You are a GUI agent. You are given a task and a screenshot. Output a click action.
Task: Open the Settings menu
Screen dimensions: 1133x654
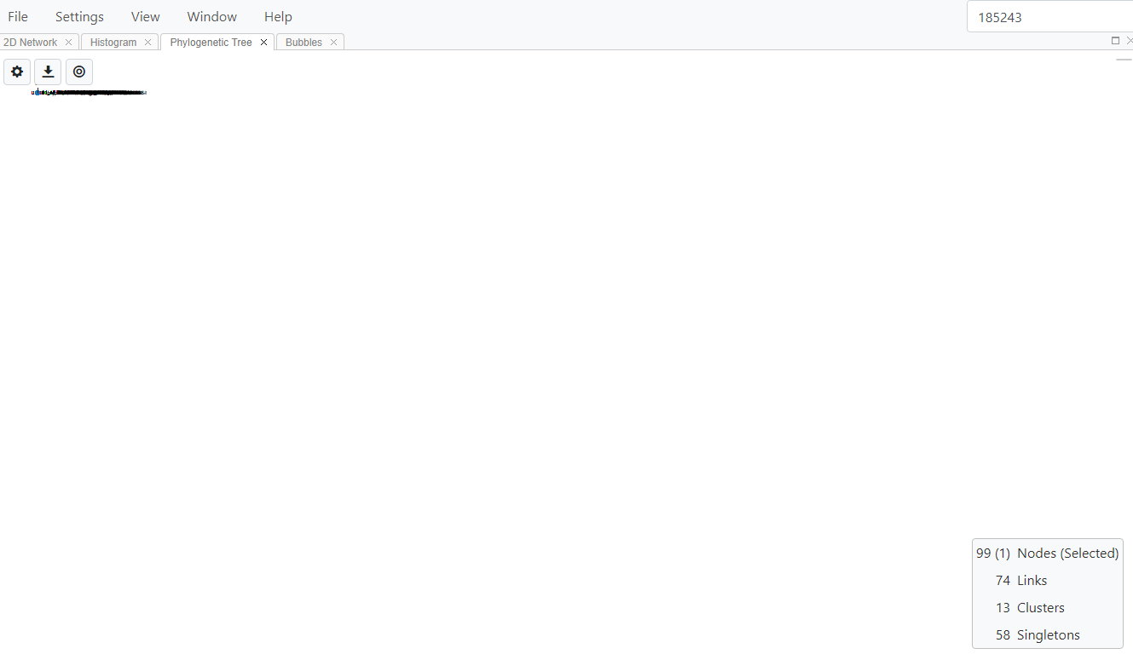[x=78, y=16]
